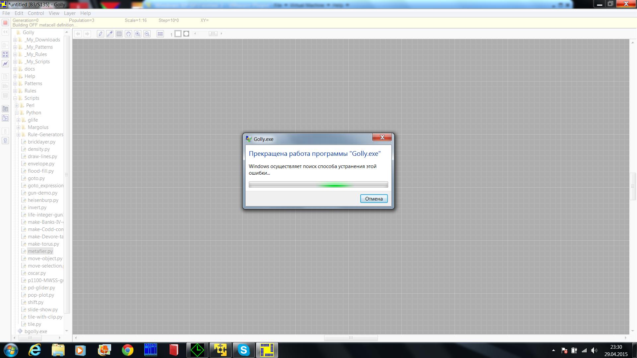Click the cell state scroll thumb

click(x=213, y=33)
